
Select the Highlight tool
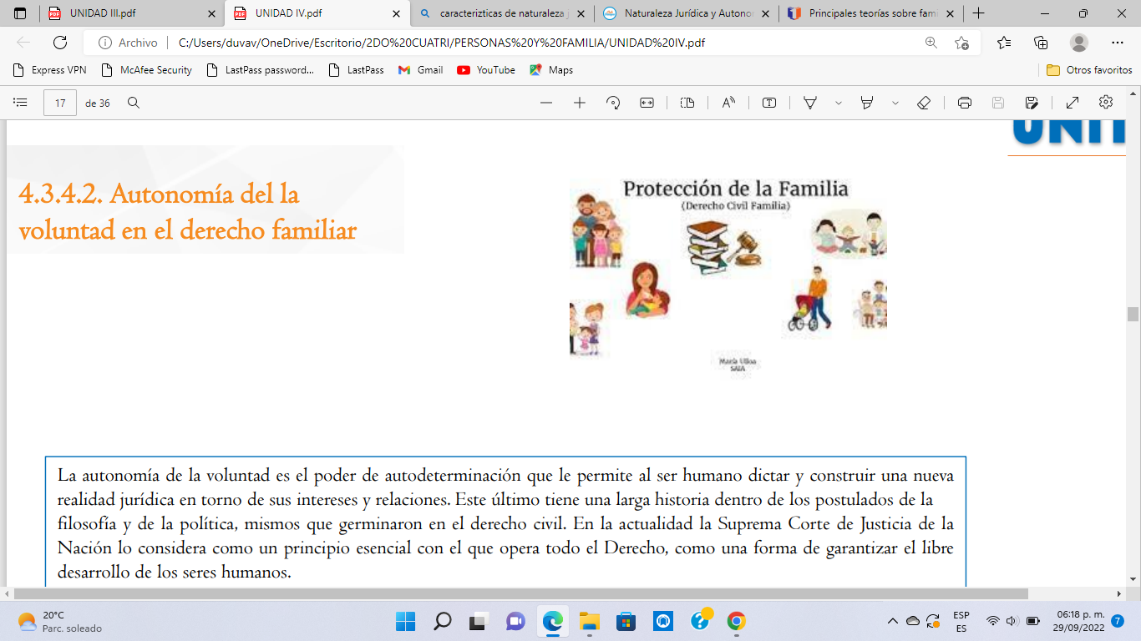[809, 102]
